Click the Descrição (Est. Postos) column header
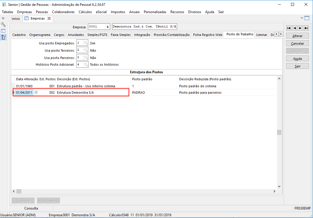This screenshot has height=218, width=313. (93, 79)
